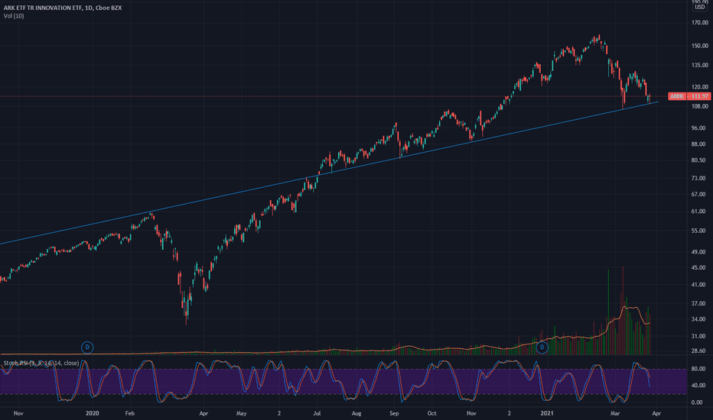Click the Stoch RSI 80.00 level label
Viewport: 713px width, 420px height.
[698, 369]
